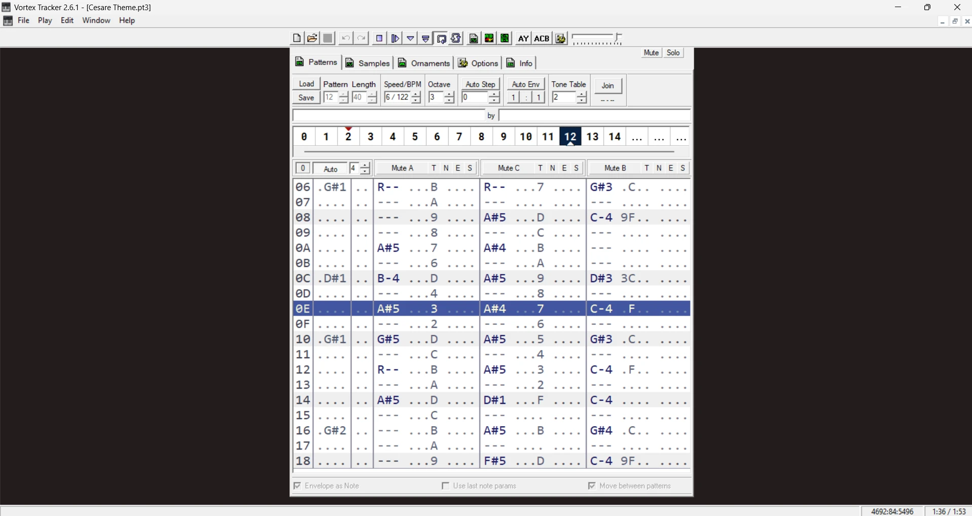Open the toolbar options gear icon

point(561,38)
